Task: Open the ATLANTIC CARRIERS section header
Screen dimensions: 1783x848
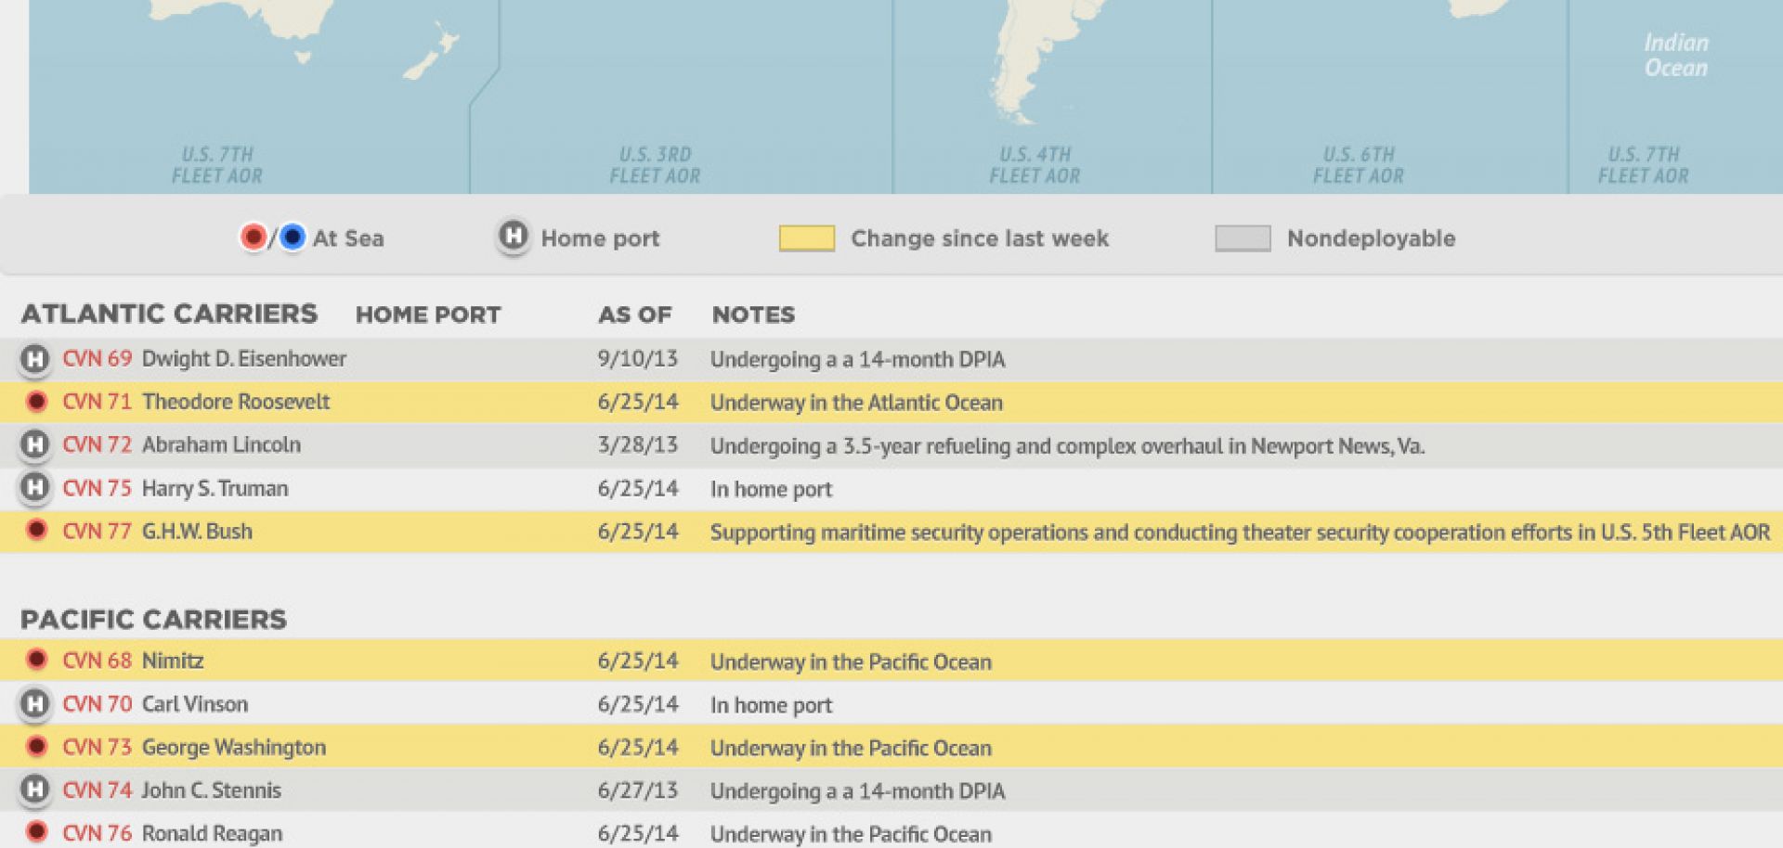Action: point(170,314)
